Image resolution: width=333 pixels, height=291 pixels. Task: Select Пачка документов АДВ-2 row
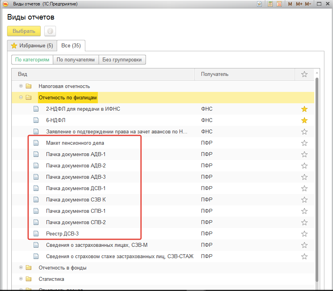[163, 165]
